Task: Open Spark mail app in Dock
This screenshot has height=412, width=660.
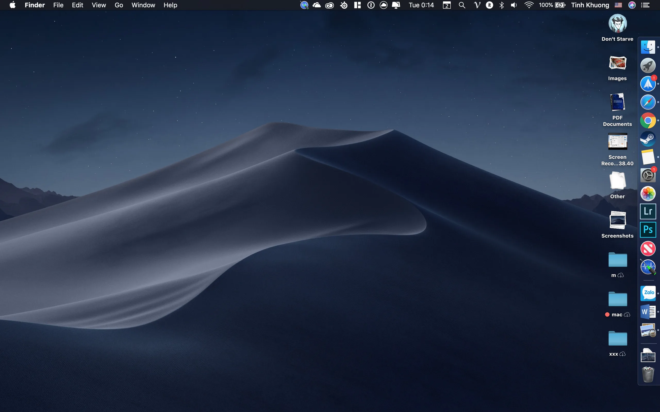Action: [648, 84]
